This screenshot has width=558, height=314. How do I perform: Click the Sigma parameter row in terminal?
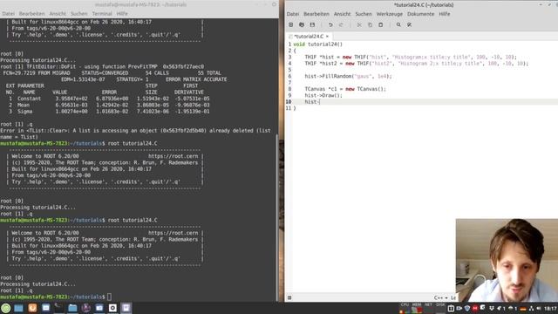pyautogui.click(x=108, y=112)
